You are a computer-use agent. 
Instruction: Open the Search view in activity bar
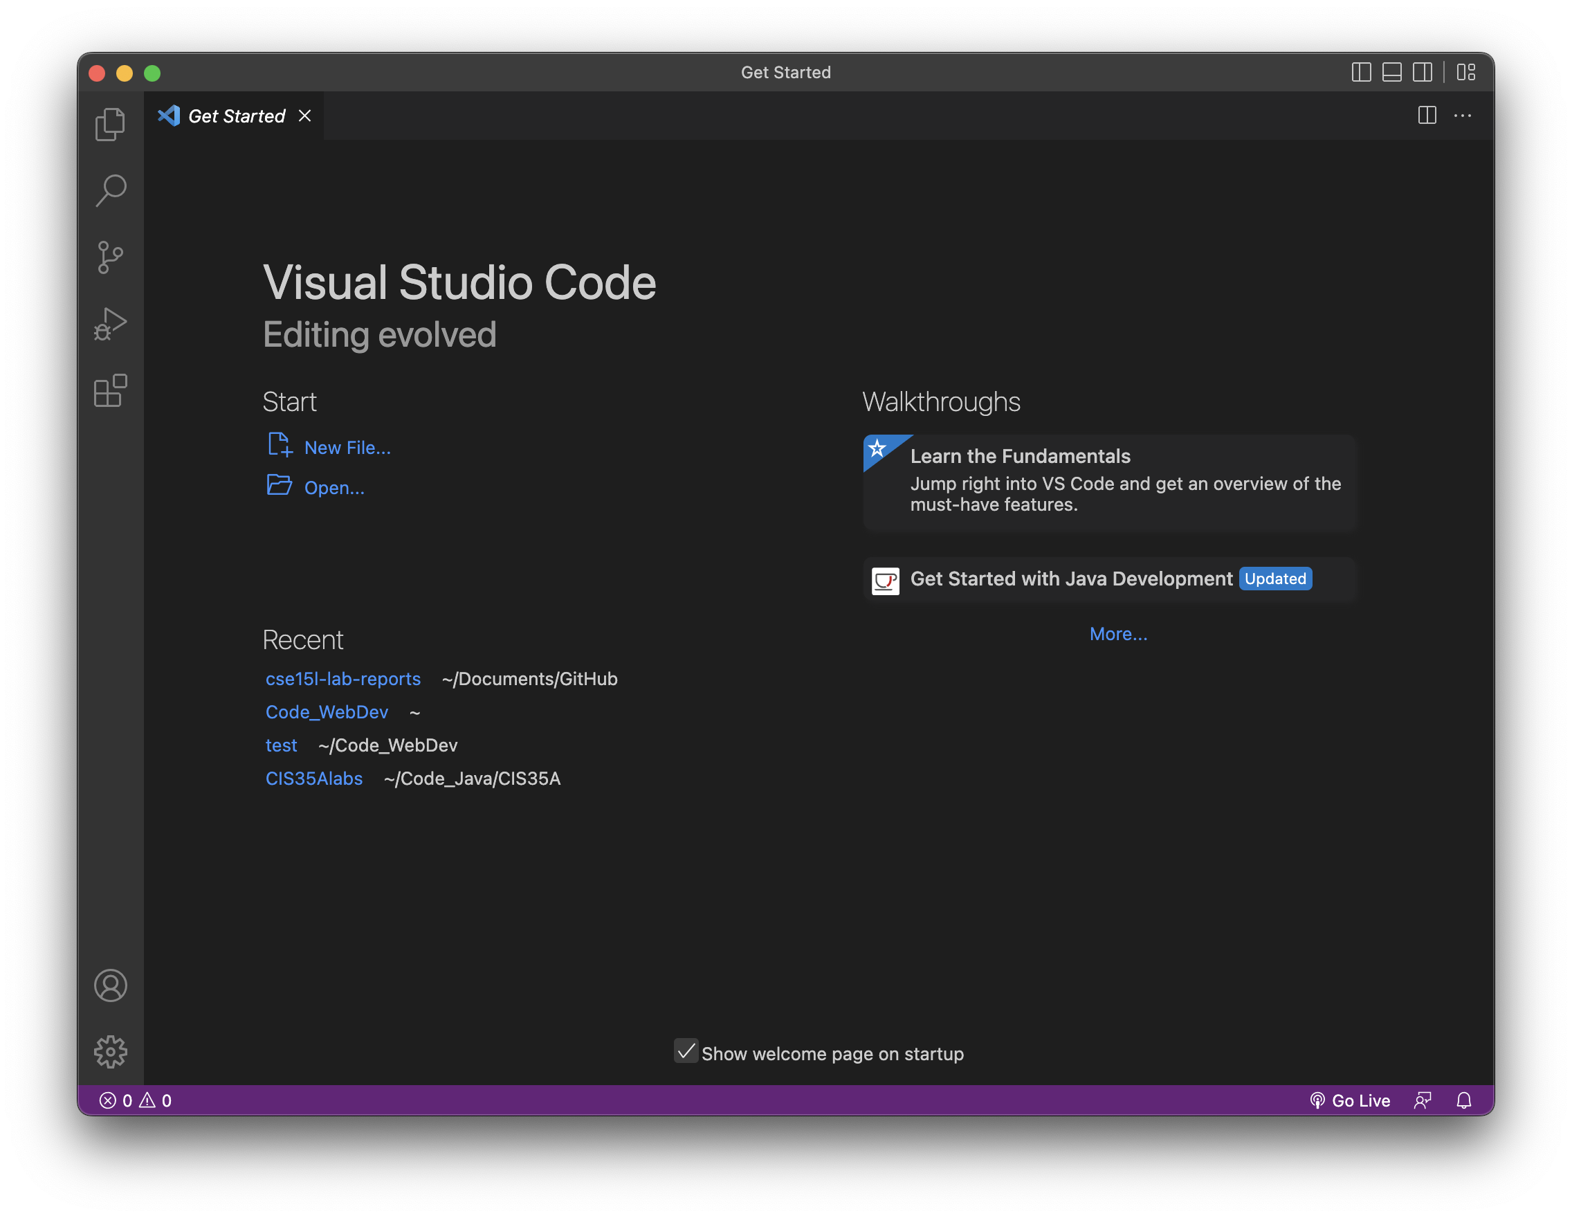pos(110,191)
